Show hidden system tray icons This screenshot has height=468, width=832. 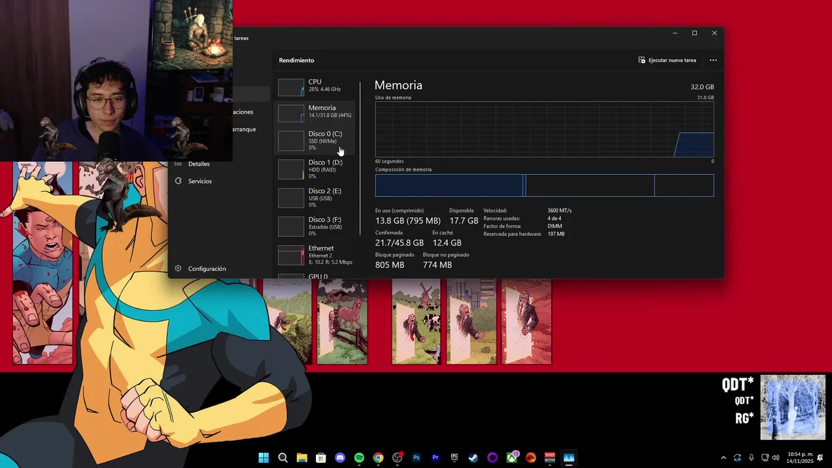[x=723, y=458]
